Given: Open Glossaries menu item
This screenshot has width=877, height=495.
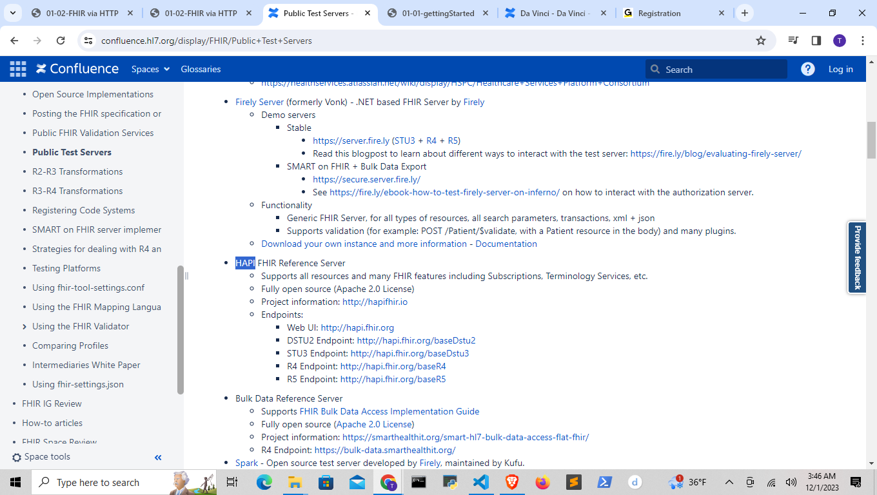Looking at the screenshot, I should click(x=201, y=69).
